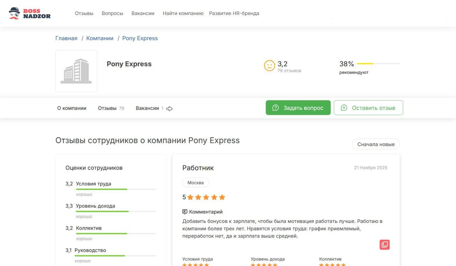Click the arrow icon next to Вакансии tab
The height and width of the screenshot is (266, 456).
click(170, 108)
